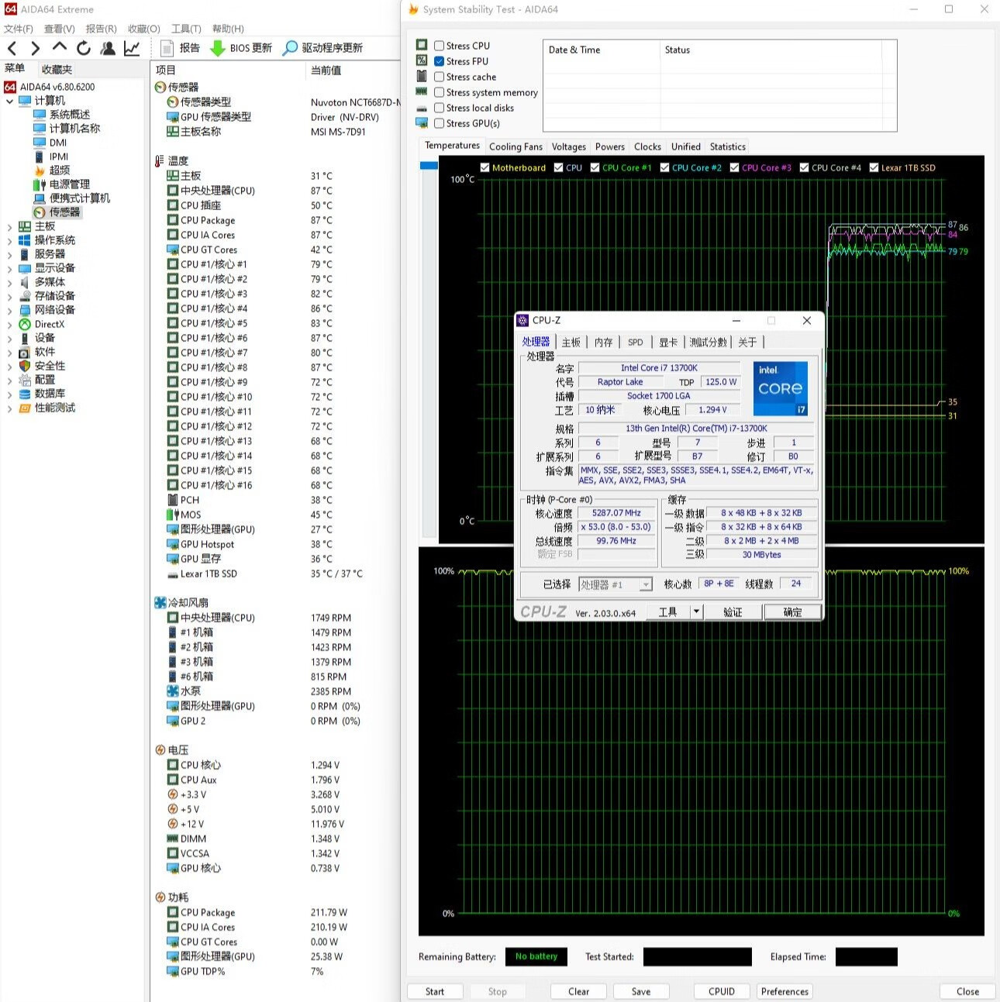1000x1002 pixels.
Task: Select 安全性 shield icon in the tree
Action: coord(25,366)
